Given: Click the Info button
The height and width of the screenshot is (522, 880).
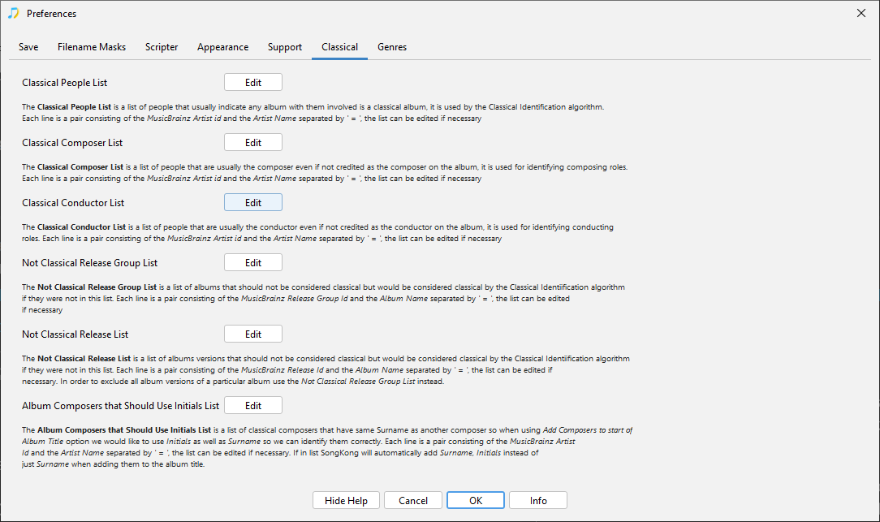Looking at the screenshot, I should (x=538, y=501).
